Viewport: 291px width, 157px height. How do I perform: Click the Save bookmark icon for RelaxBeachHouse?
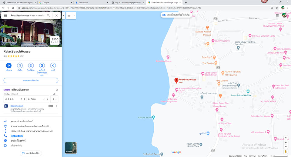(20, 66)
